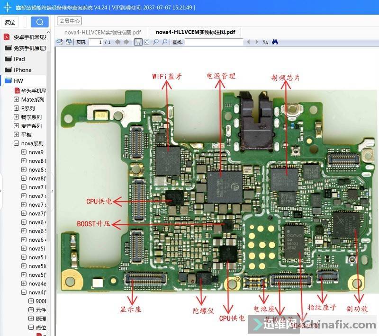Switch to nova4-HL1VCEM实物扫描图.pdf tab
Viewport: 379px width, 336px height.
coord(102,32)
